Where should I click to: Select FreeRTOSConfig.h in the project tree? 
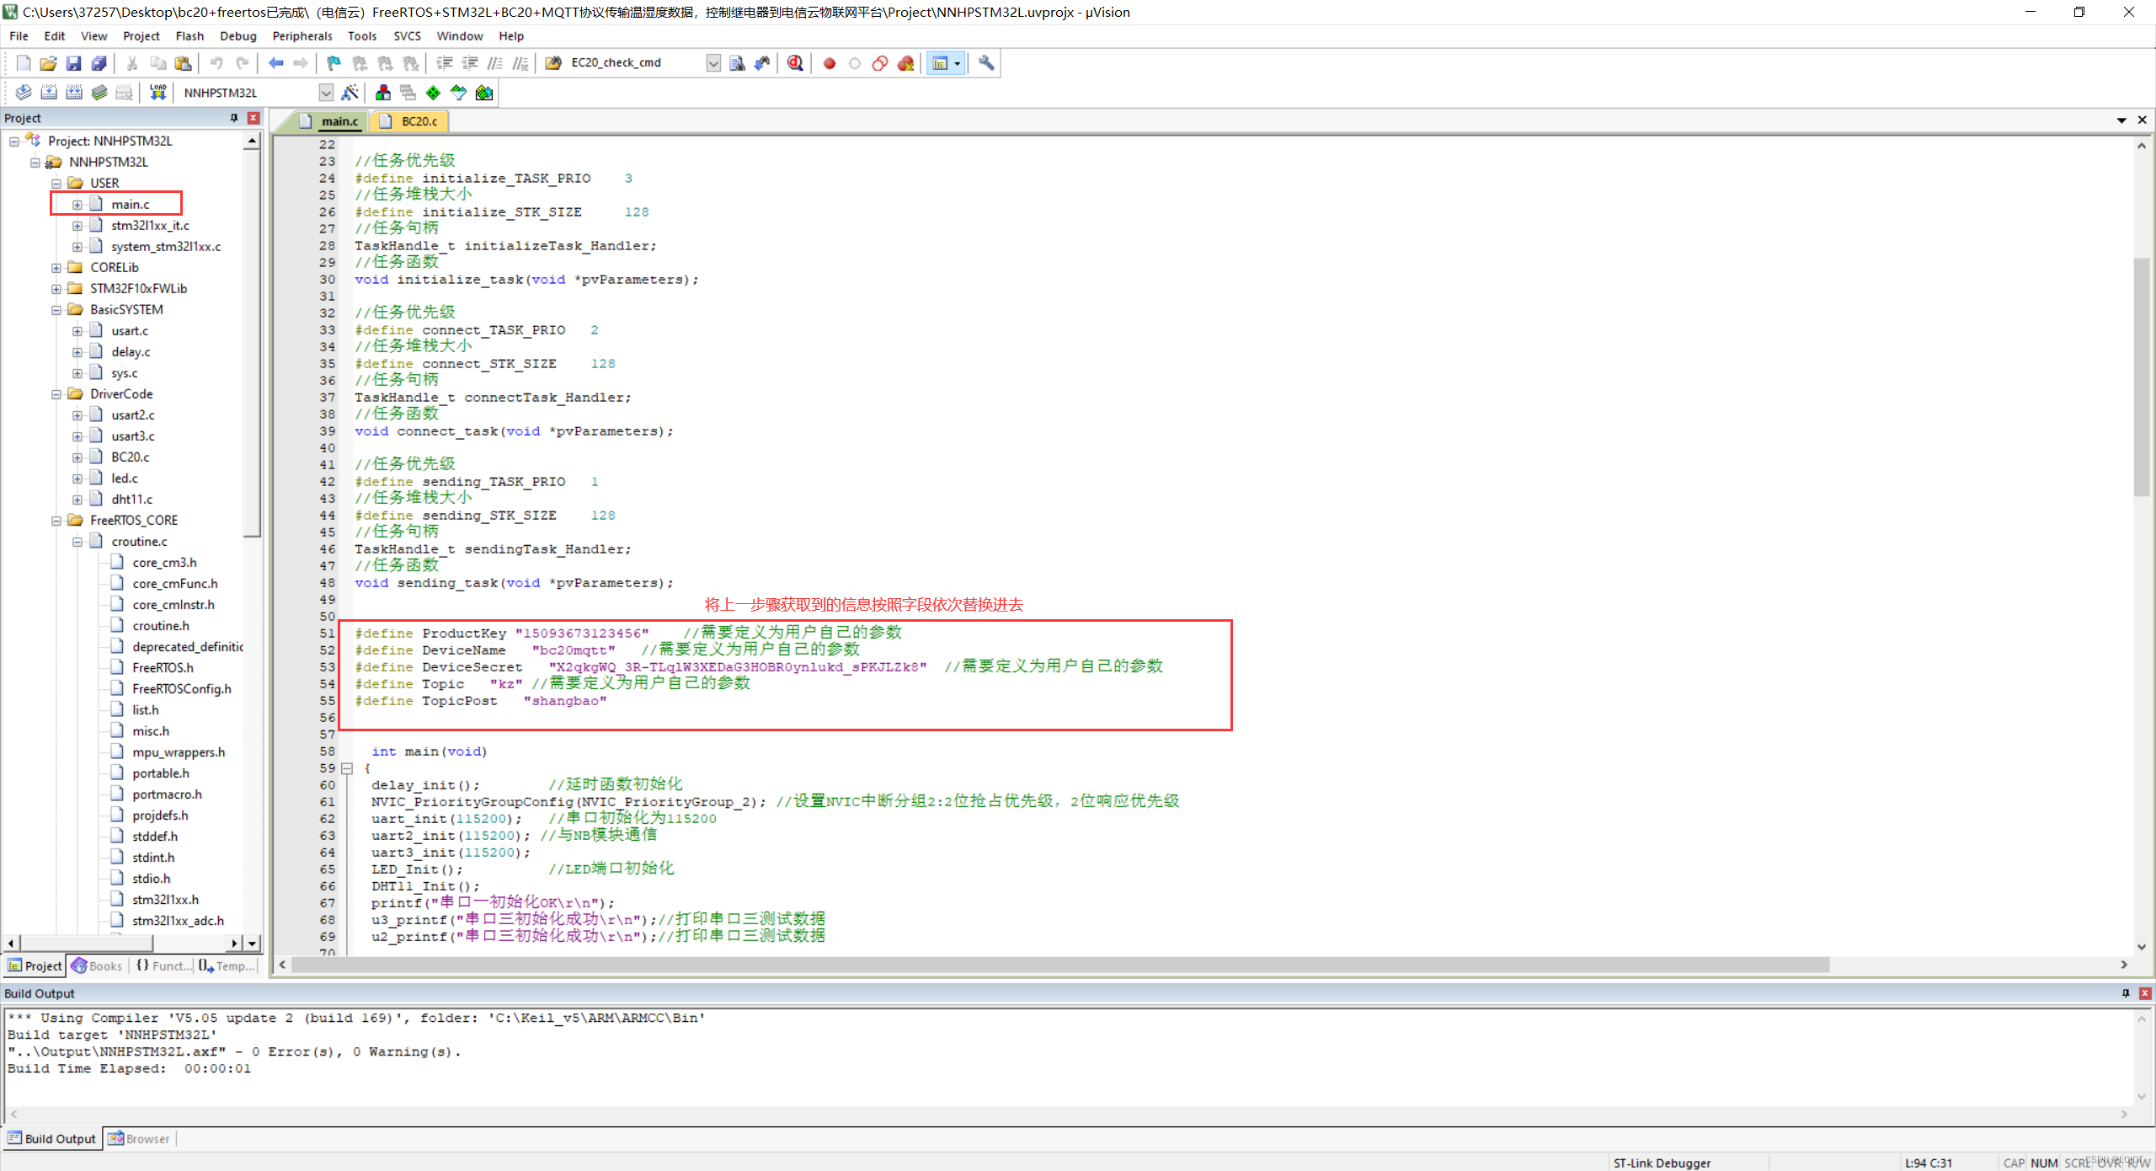[x=181, y=689]
